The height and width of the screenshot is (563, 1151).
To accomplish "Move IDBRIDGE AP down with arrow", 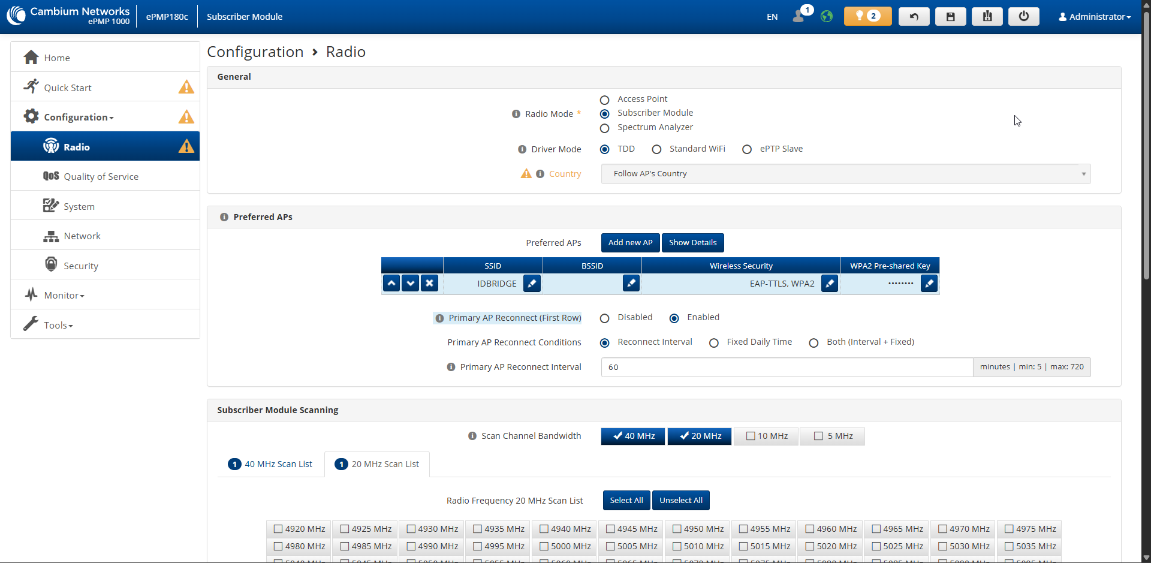I will [x=411, y=283].
